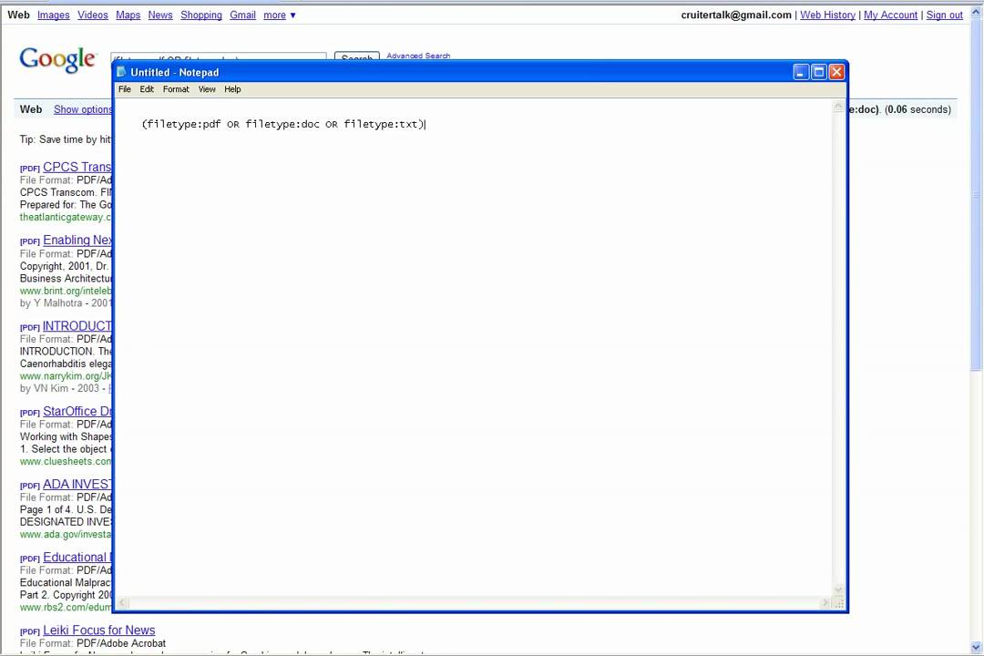Click the Notepad horizontal scrollbar left arrow
This screenshot has height=656, width=984.
click(122, 603)
